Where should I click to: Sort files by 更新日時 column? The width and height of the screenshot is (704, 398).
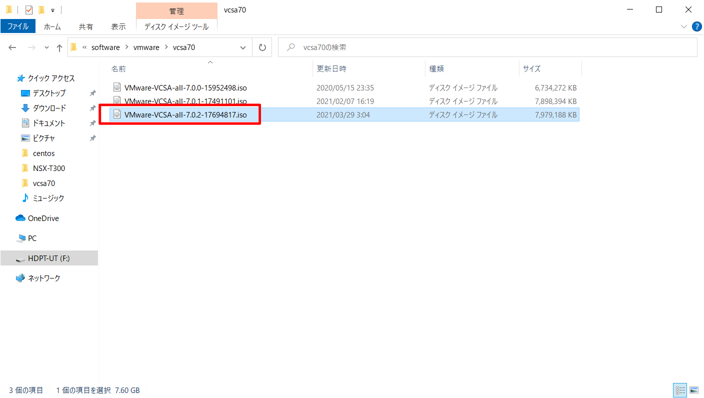(369, 68)
